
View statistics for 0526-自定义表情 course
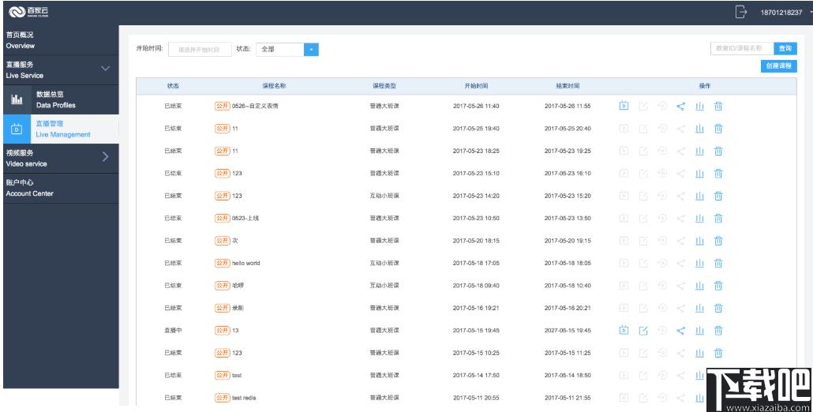(699, 107)
